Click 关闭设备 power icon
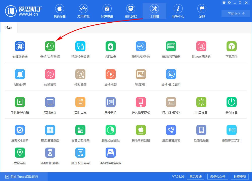The width and height of the screenshot is (252, 181). point(231,102)
